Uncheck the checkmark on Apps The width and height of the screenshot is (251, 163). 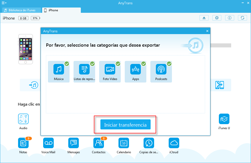tap(144, 64)
